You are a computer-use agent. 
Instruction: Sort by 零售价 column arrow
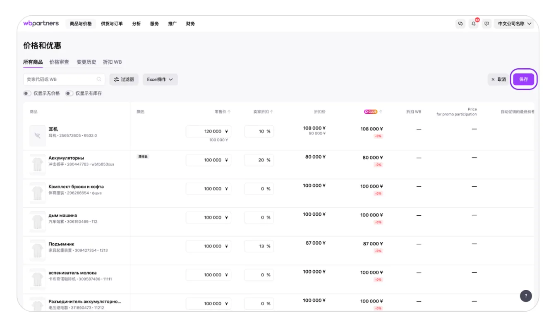click(x=229, y=112)
